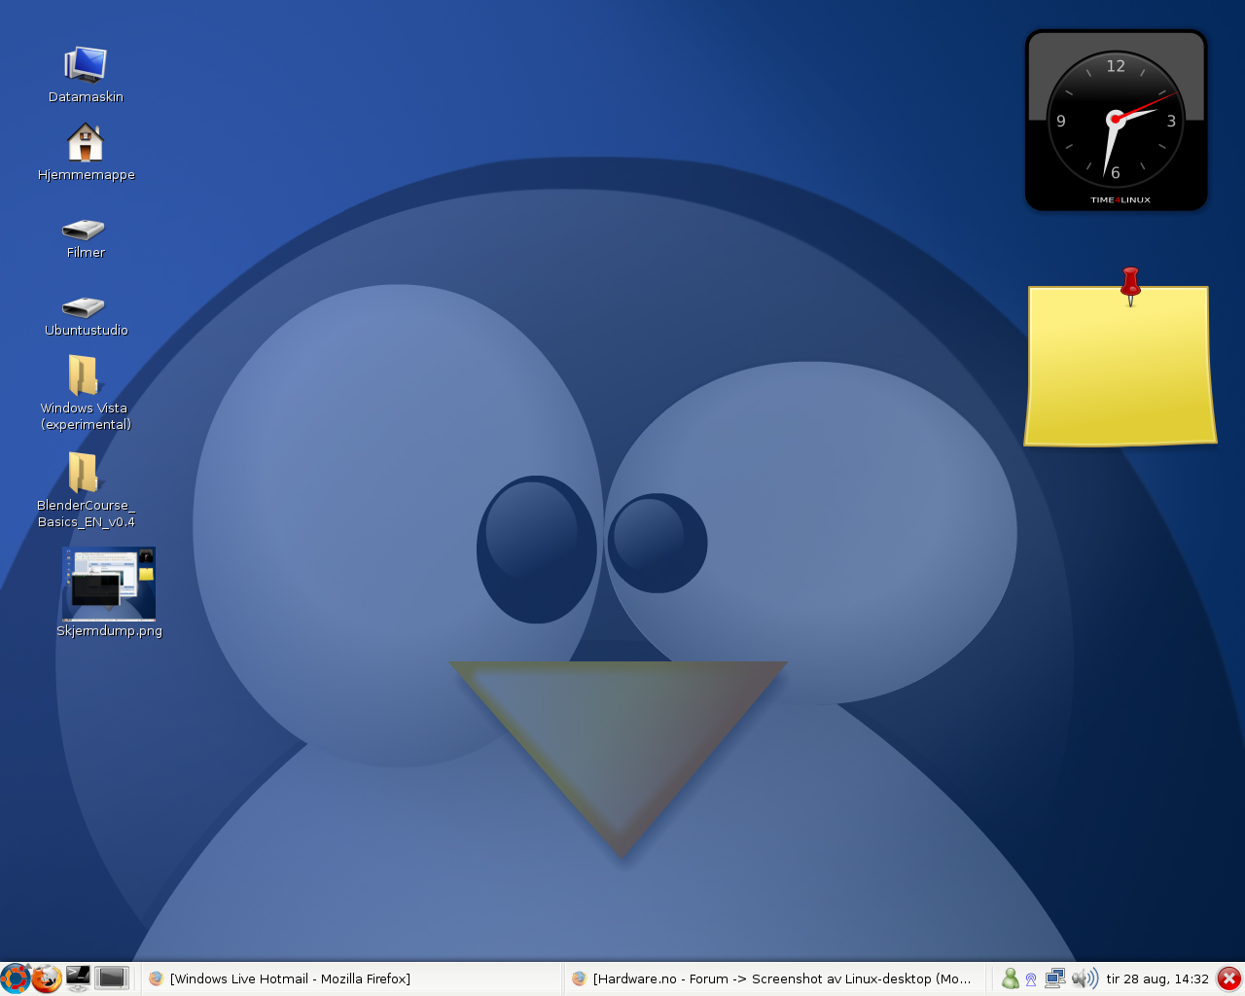The image size is (1245, 996).
Task: Click the green user status tray icon
Action: (1010, 978)
